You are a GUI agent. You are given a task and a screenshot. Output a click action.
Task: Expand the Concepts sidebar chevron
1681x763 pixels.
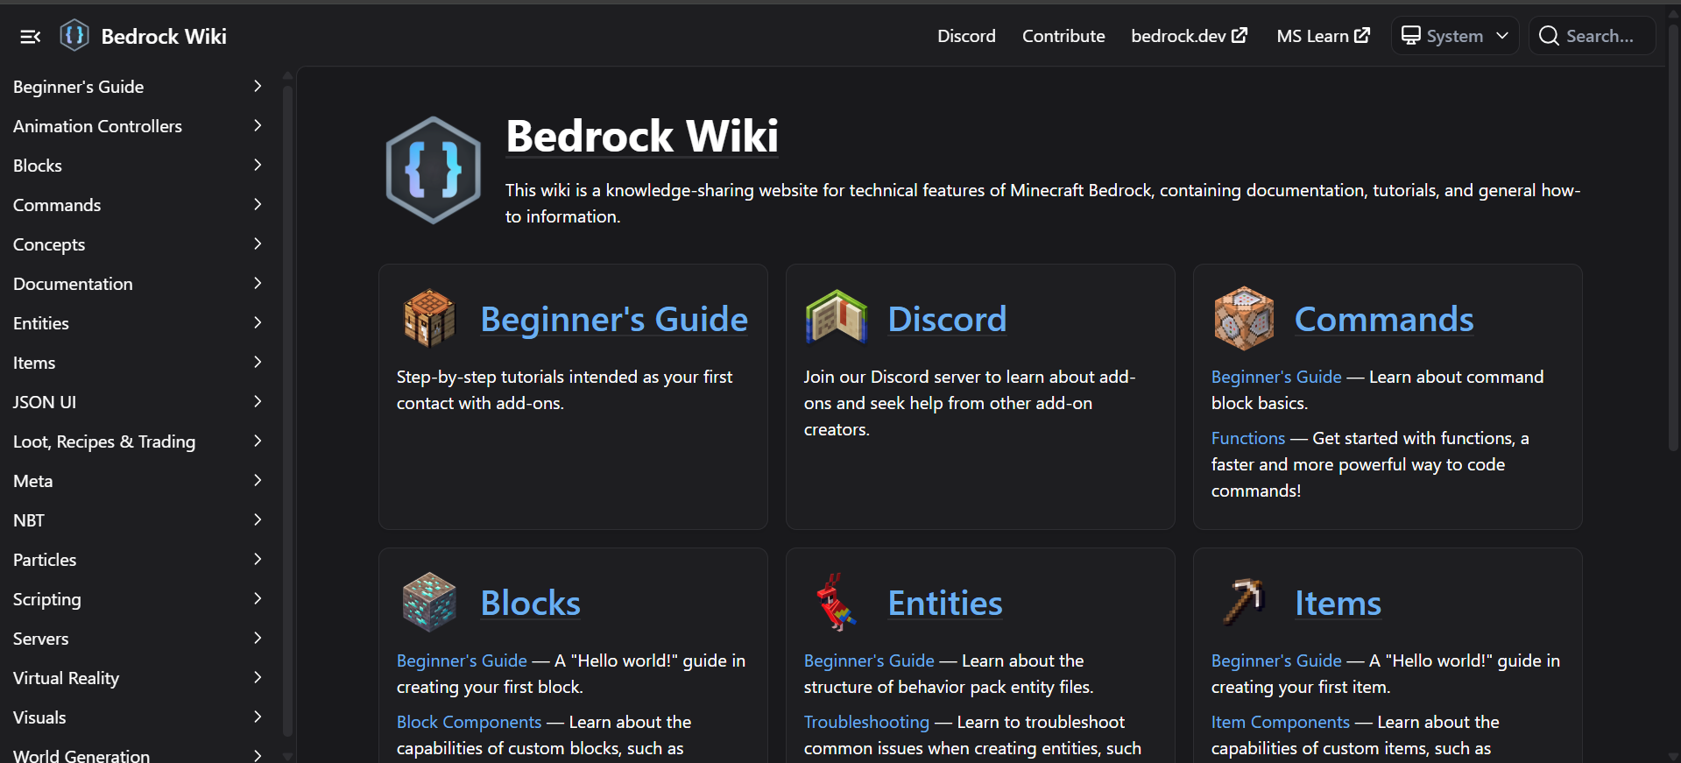pyautogui.click(x=258, y=244)
